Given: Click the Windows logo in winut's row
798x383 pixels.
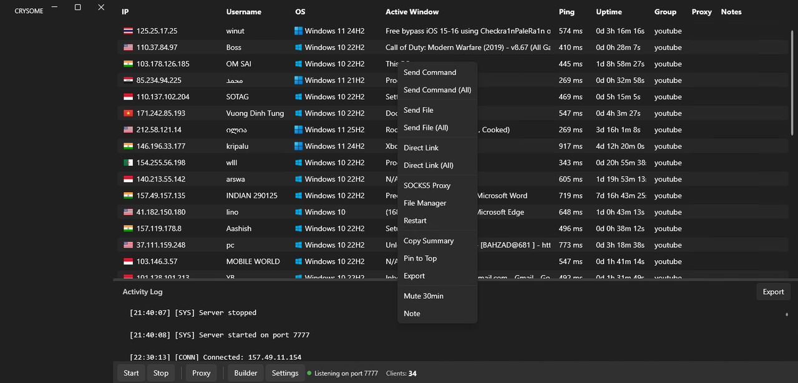Looking at the screenshot, I should coord(298,31).
